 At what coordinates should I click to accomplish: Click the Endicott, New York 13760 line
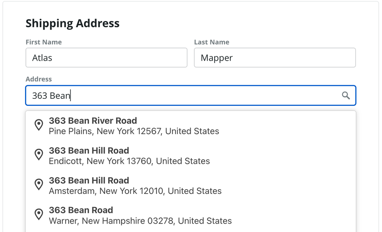pos(129,161)
